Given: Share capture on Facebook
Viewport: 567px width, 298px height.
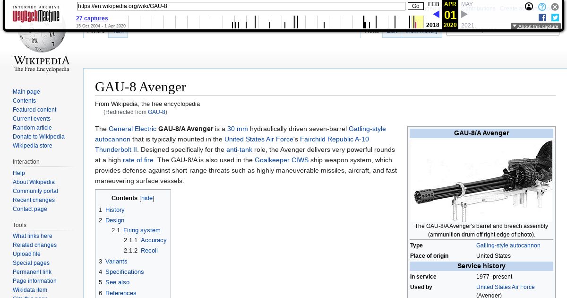Looking at the screenshot, I should click(x=542, y=18).
